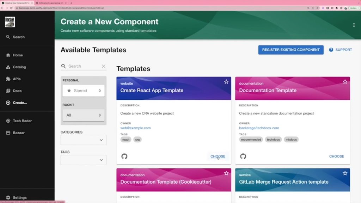Click the Support help icon
This screenshot has height=203, width=361.
(331, 50)
